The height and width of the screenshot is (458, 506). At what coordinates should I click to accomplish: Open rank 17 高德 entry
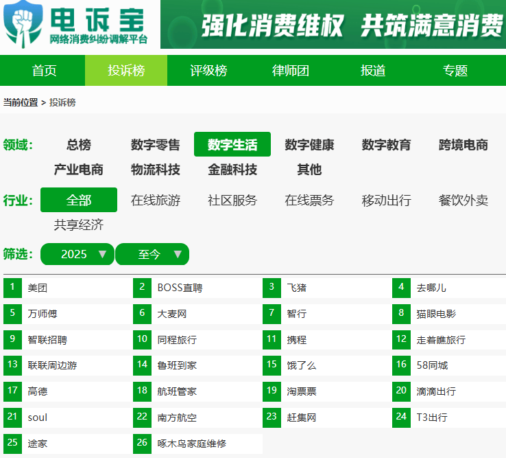point(68,392)
